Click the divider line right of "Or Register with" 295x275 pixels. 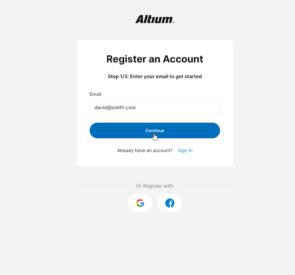206,186
